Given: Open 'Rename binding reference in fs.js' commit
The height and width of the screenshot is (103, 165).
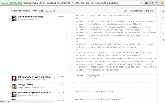Looking at the screenshot, I should [x=34, y=92].
